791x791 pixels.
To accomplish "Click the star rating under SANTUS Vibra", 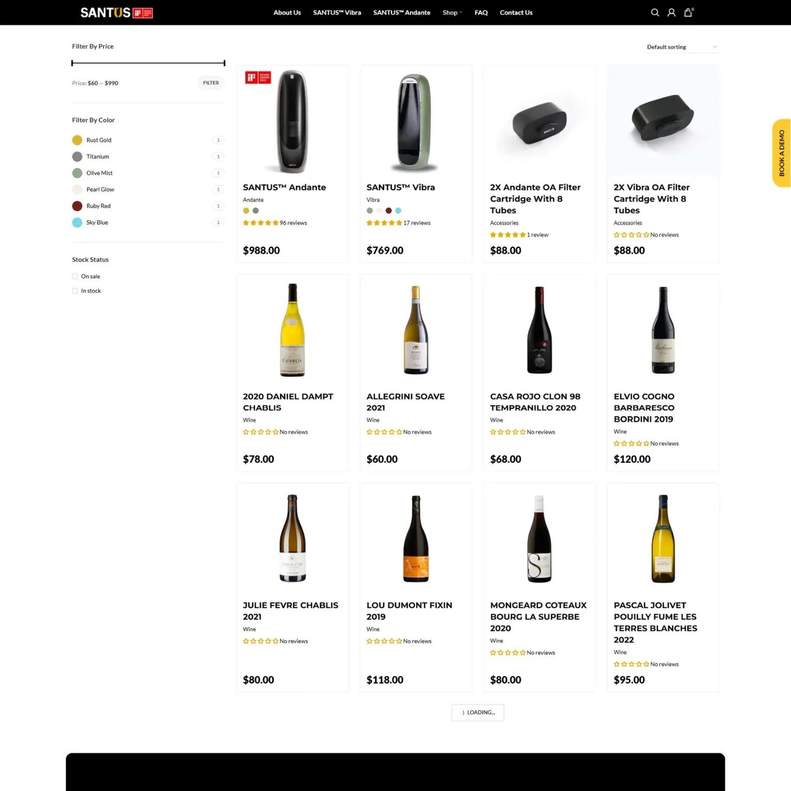I will [384, 223].
